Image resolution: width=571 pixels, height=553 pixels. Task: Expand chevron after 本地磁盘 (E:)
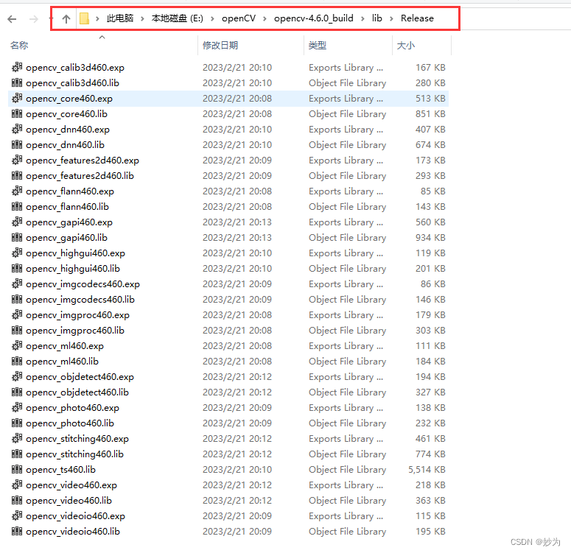pos(212,18)
